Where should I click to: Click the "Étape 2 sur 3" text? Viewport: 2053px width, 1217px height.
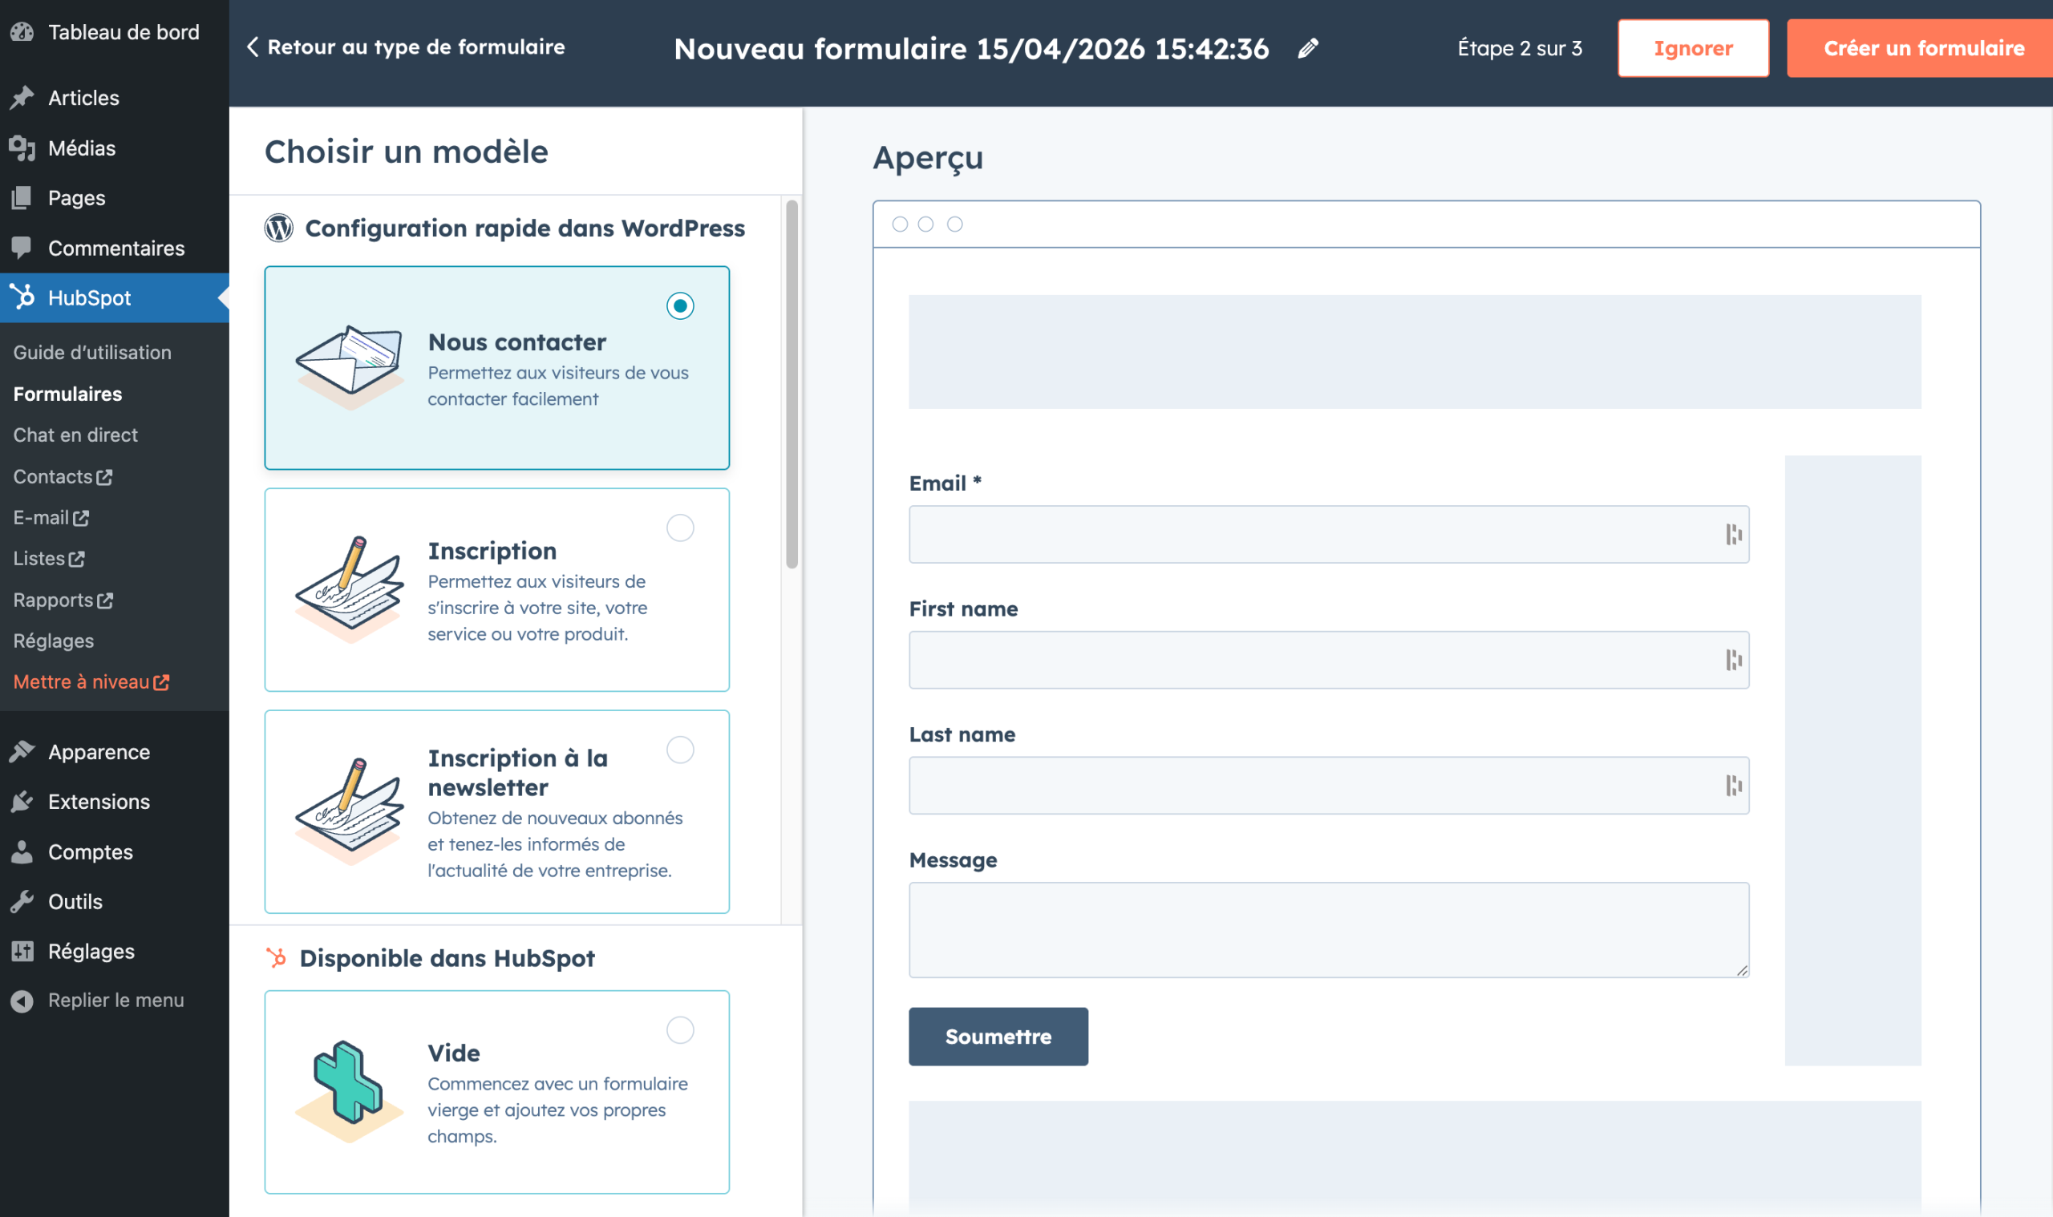[x=1520, y=48]
